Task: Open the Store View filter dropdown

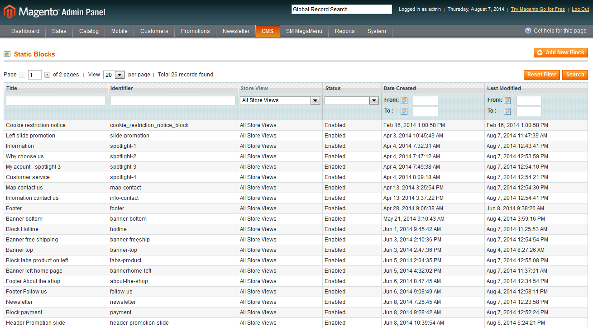Action: coord(280,100)
